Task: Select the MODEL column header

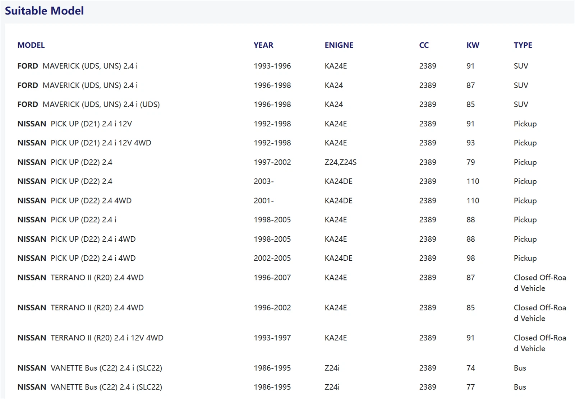Action: 31,45
